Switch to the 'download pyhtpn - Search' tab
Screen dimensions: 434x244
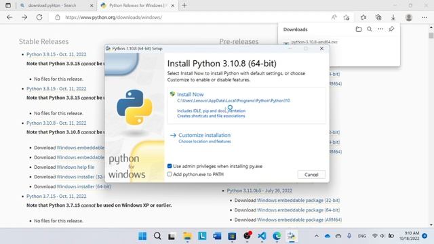coord(52,5)
